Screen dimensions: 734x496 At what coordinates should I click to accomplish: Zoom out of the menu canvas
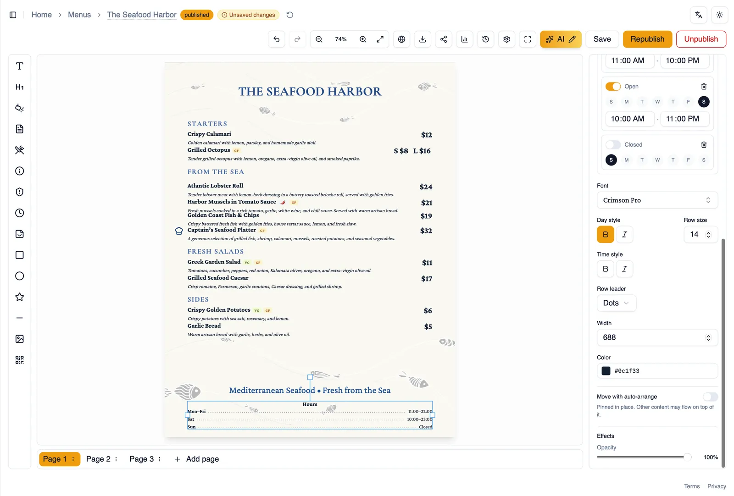[319, 39]
